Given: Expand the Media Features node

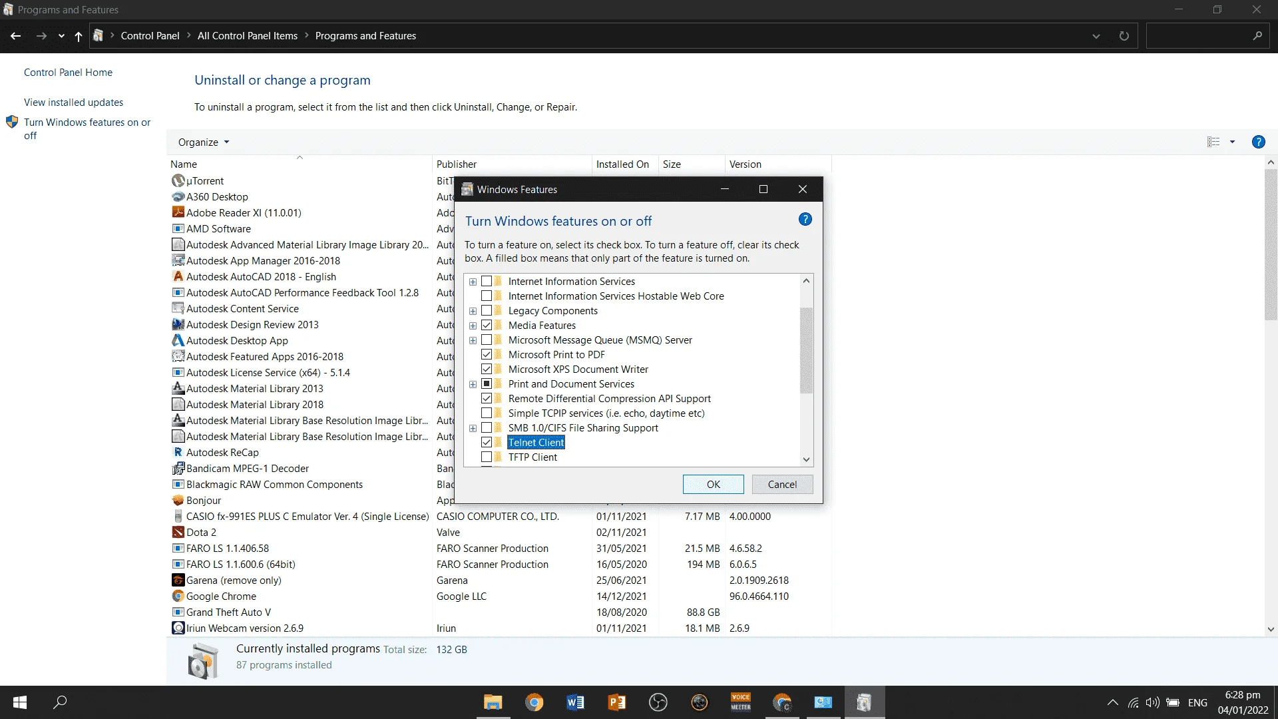Looking at the screenshot, I should tap(473, 326).
